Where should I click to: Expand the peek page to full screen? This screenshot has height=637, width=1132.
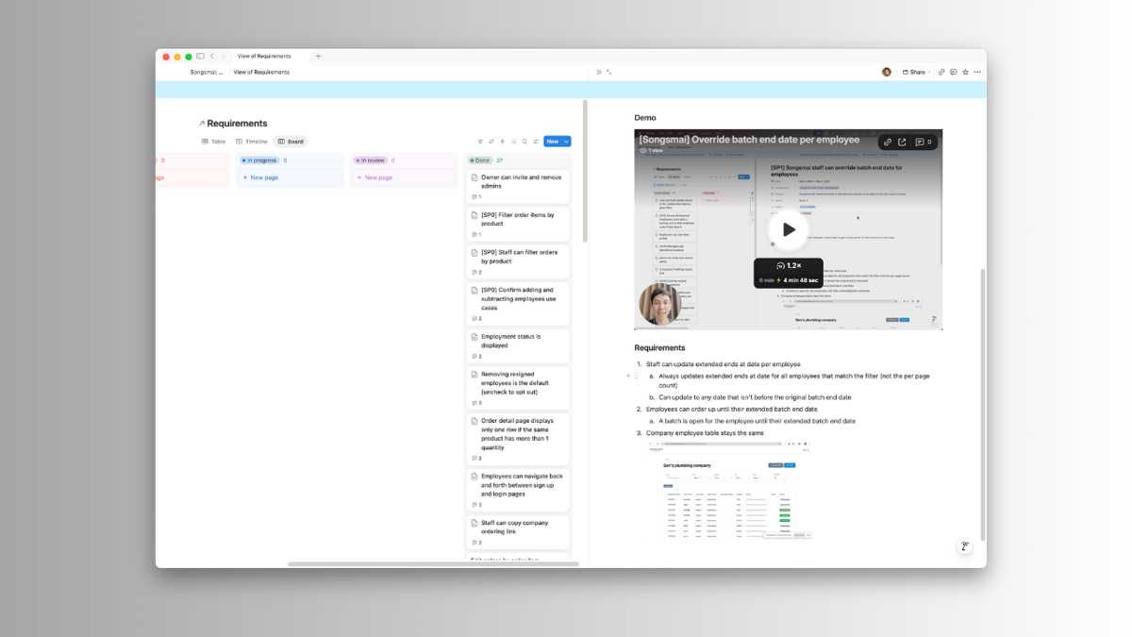[x=609, y=72]
